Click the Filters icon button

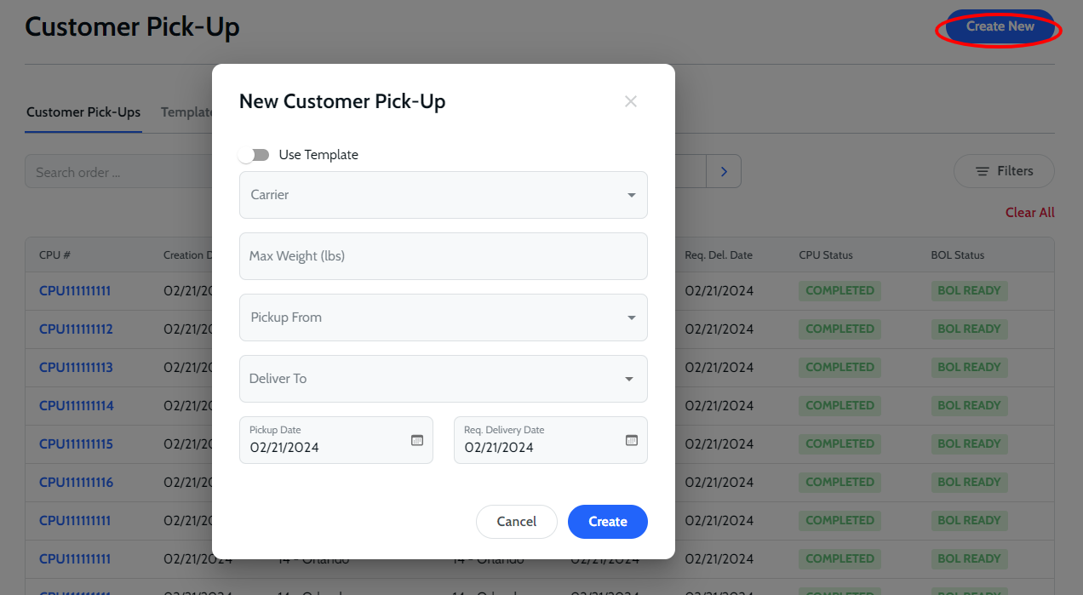pos(1004,171)
